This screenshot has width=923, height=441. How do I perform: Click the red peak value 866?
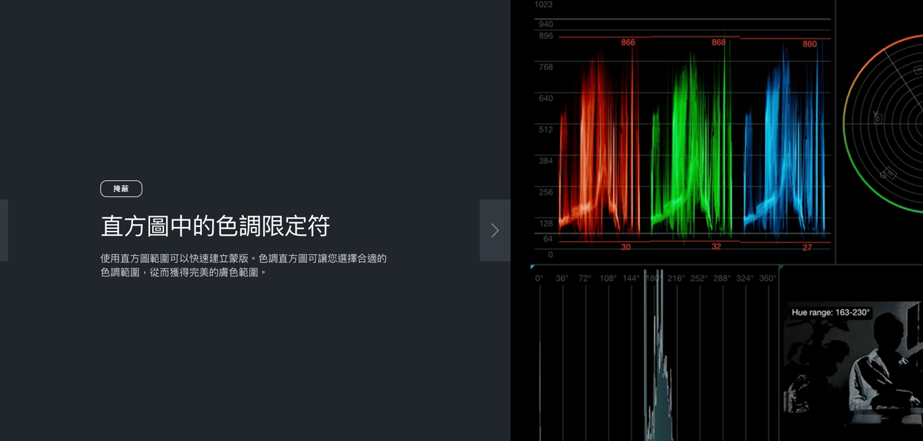628,43
